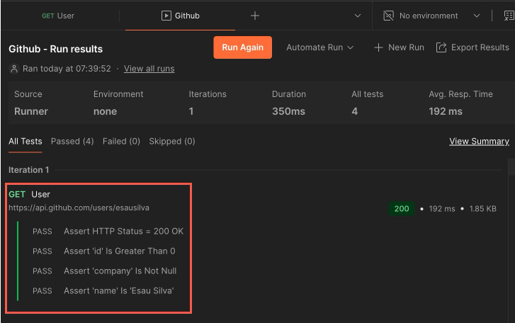
Task: Filter by Failed (0) tests
Action: (x=121, y=142)
